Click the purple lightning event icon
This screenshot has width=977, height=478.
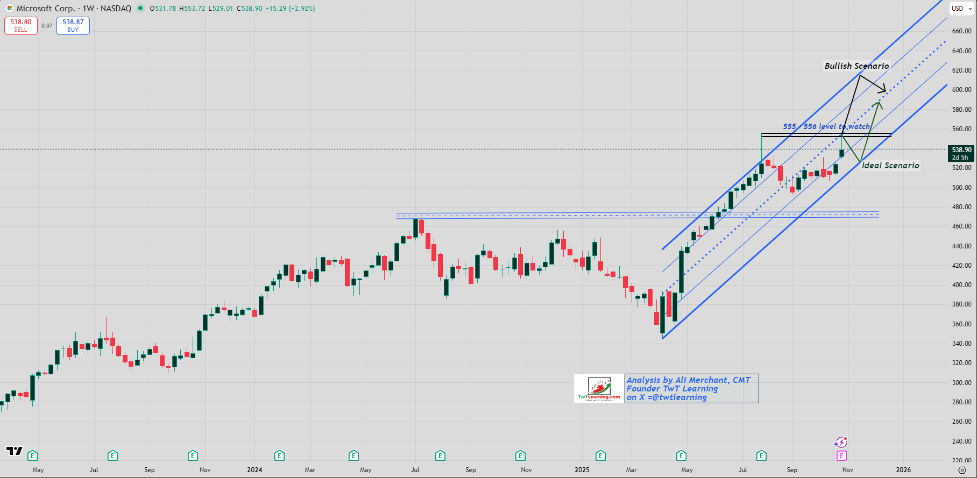coord(840,443)
